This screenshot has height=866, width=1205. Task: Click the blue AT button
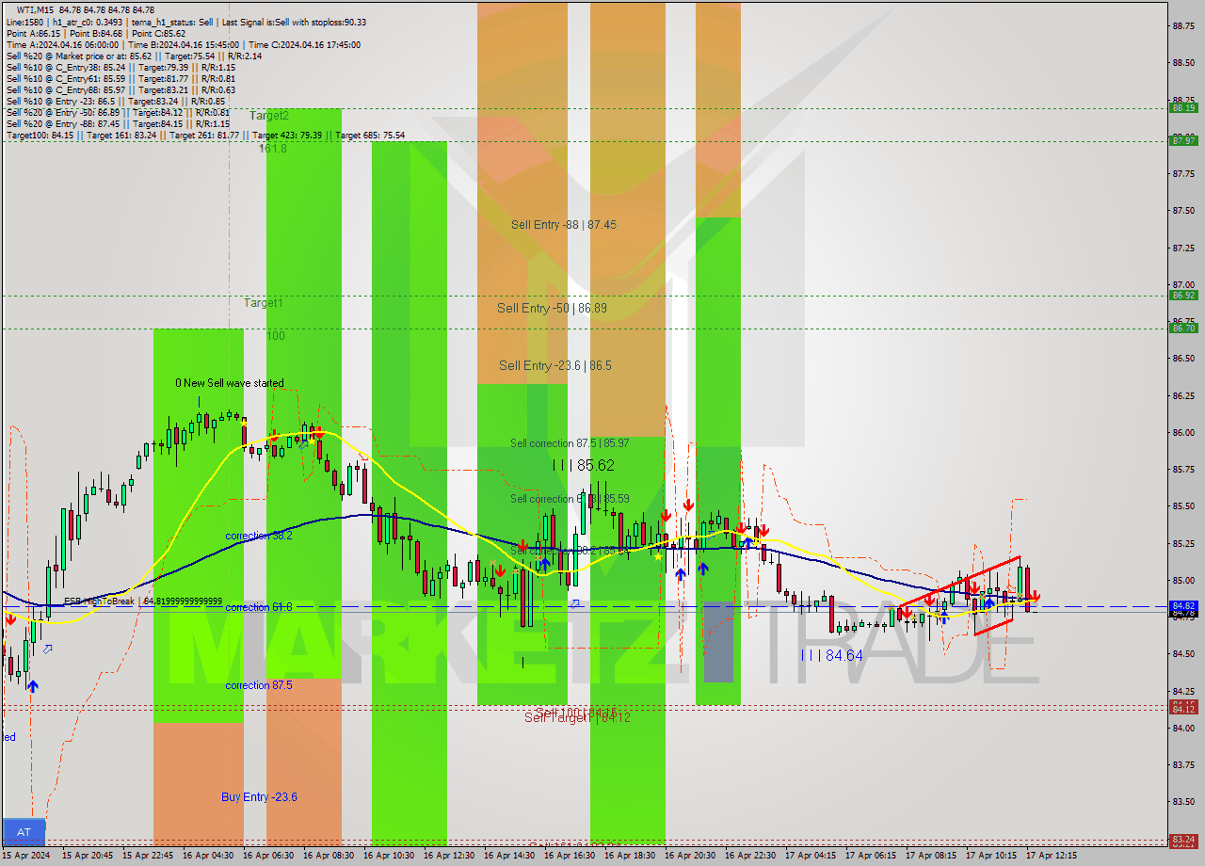24,831
